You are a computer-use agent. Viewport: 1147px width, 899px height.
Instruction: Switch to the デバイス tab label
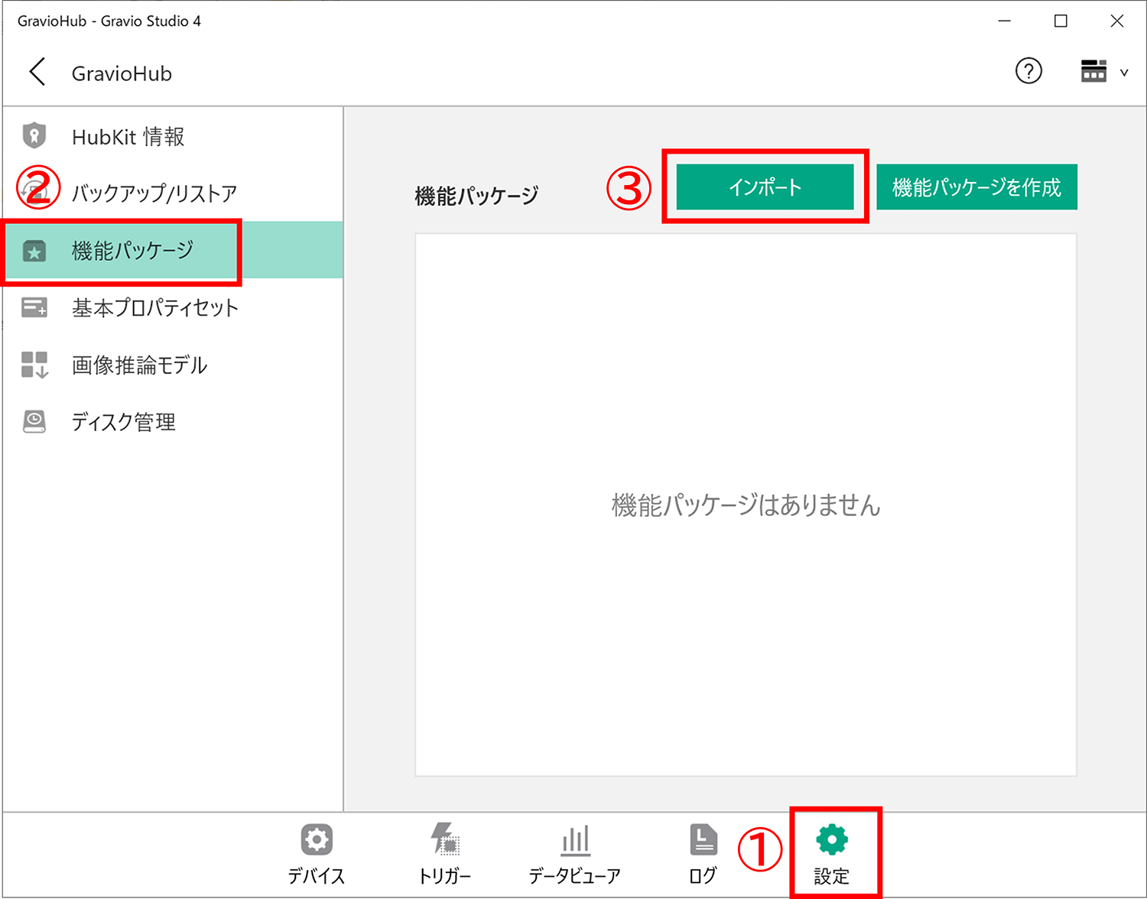point(317,876)
